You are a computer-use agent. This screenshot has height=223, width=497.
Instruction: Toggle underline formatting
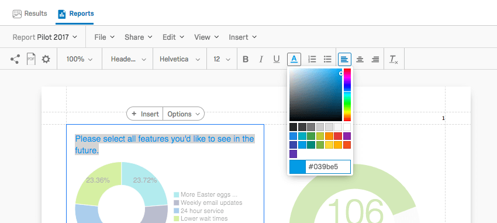(277, 59)
